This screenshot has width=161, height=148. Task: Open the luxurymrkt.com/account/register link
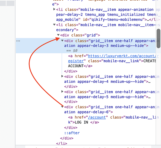(113, 58)
